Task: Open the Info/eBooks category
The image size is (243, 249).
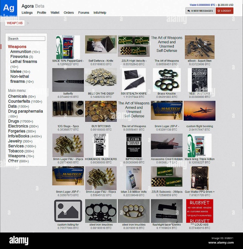Action: (25, 136)
